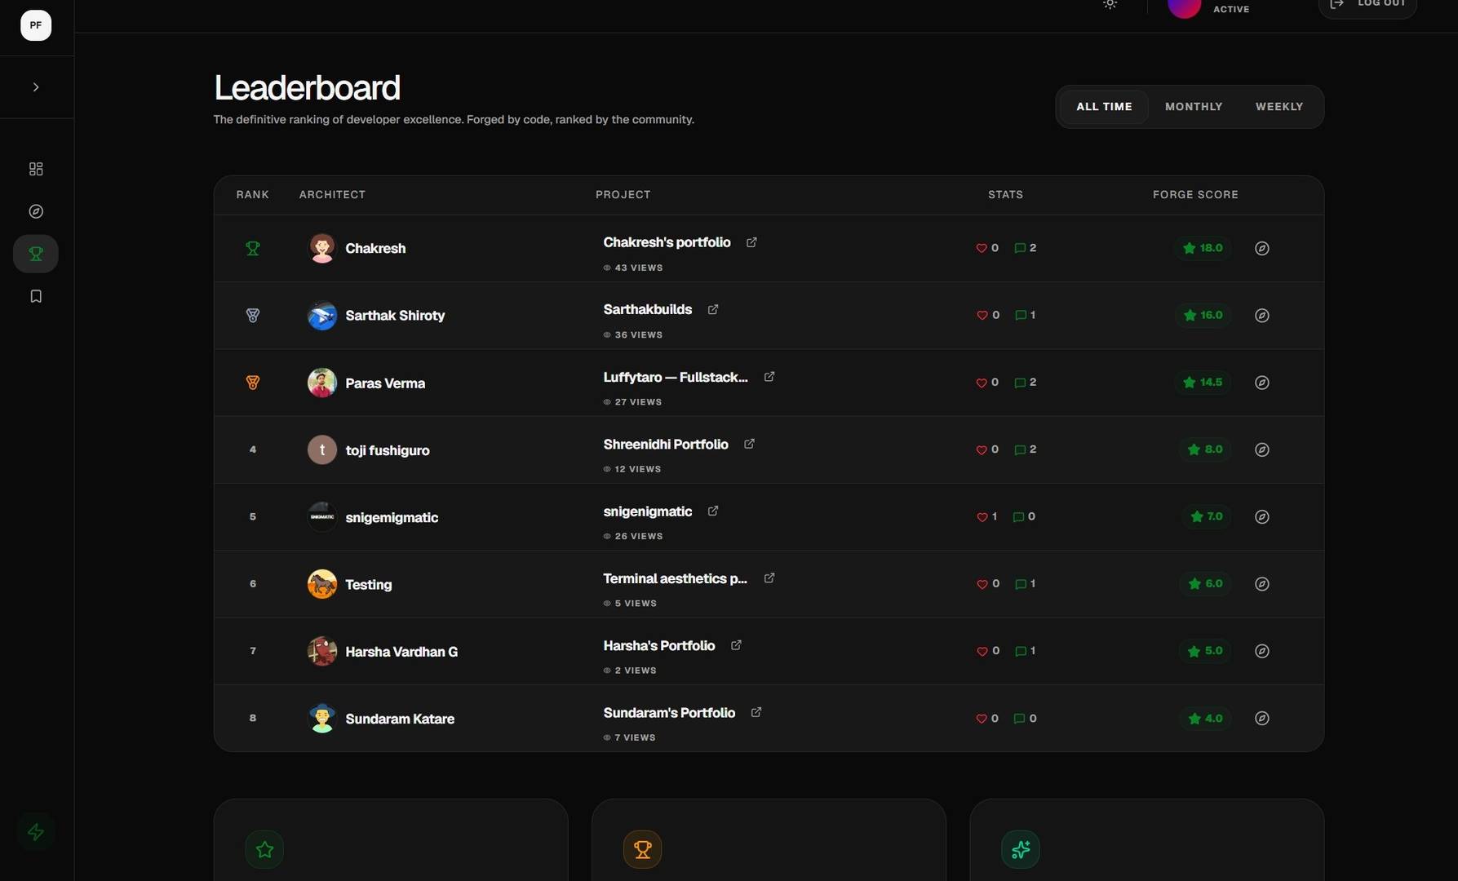Viewport: 1458px width, 881px height.
Task: Open comments on Shreenidhi Portfolio row
Action: tap(1026, 449)
